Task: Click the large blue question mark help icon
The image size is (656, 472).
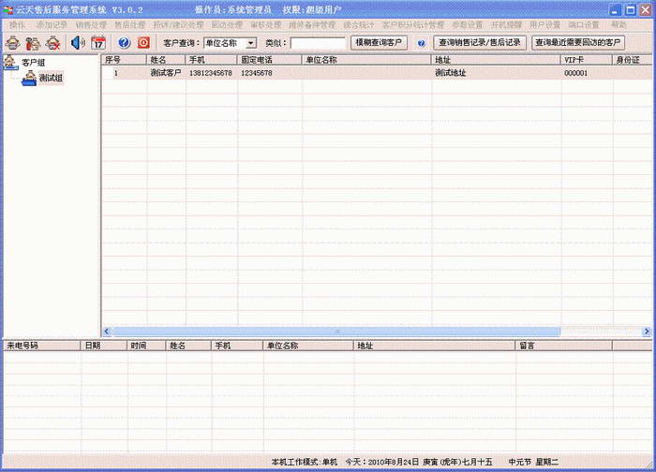Action: click(124, 42)
